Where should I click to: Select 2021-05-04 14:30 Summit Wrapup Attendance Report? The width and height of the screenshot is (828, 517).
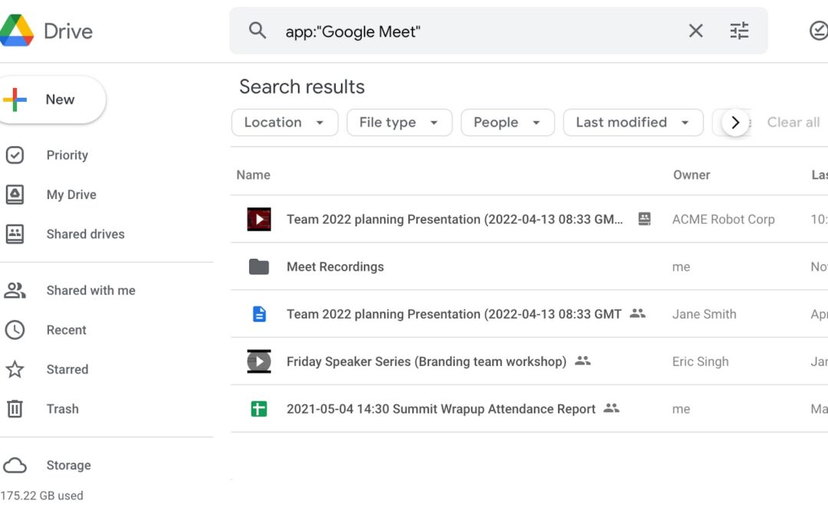441,409
